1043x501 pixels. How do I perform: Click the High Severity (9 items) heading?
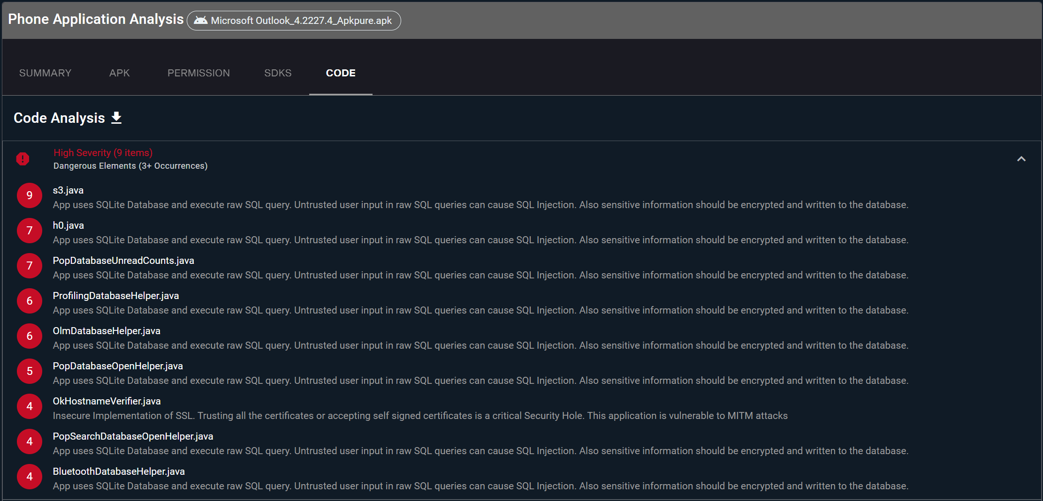103,153
